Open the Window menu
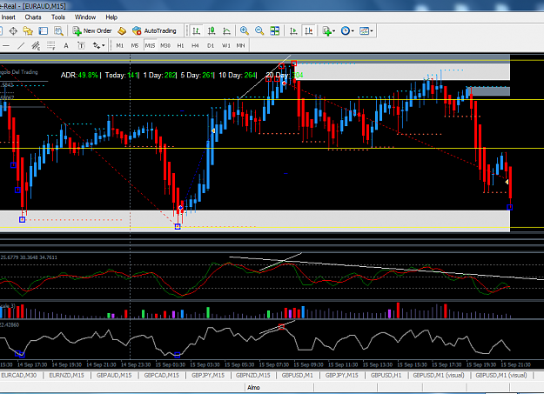This screenshot has height=394, width=544. (x=85, y=17)
